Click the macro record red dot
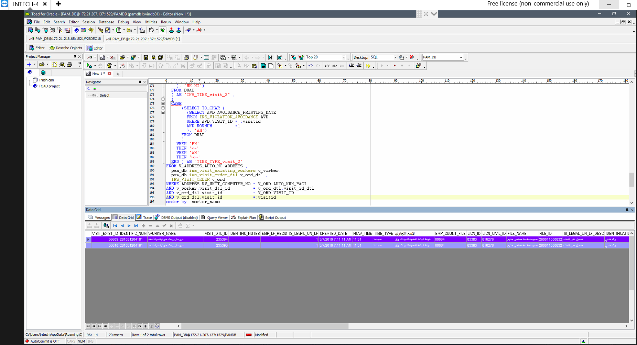The width and height of the screenshot is (637, 345). pos(395,66)
